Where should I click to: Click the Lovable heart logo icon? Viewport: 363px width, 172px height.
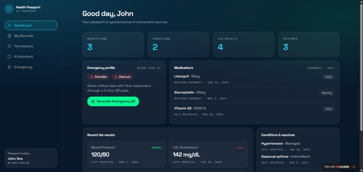coord(338,167)
